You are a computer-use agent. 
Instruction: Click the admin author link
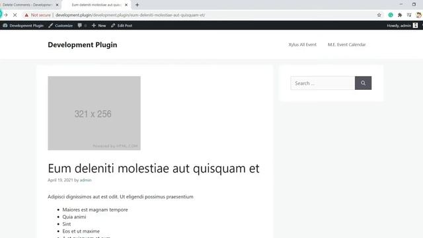85,180
